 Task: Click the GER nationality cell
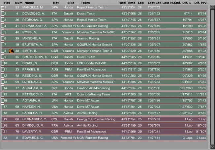pyautogui.click(x=54, y=63)
